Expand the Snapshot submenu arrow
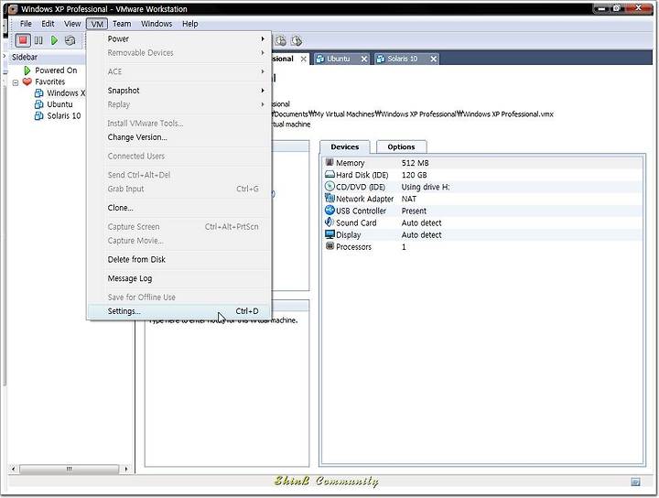 (x=263, y=91)
